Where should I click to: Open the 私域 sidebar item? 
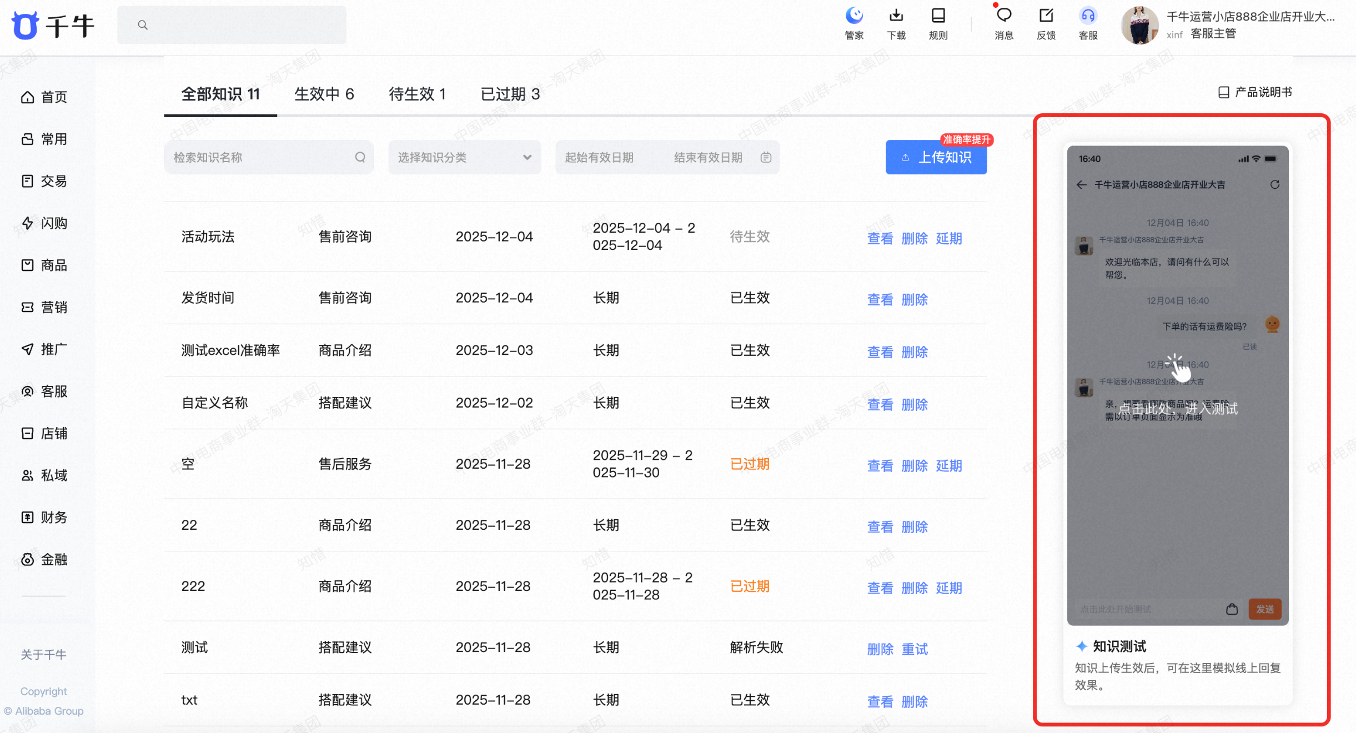point(44,475)
